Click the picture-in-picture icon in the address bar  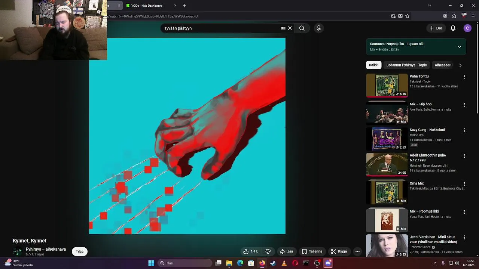pyautogui.click(x=393, y=16)
